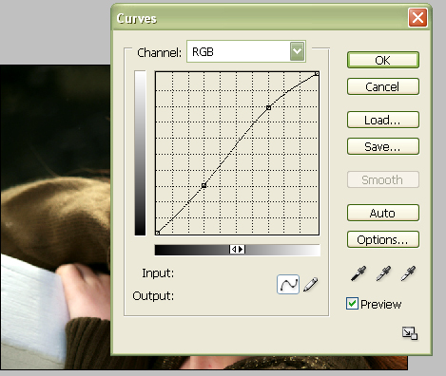Select the lower curve control point
Screen dimensions: 446x376
[x=204, y=185]
